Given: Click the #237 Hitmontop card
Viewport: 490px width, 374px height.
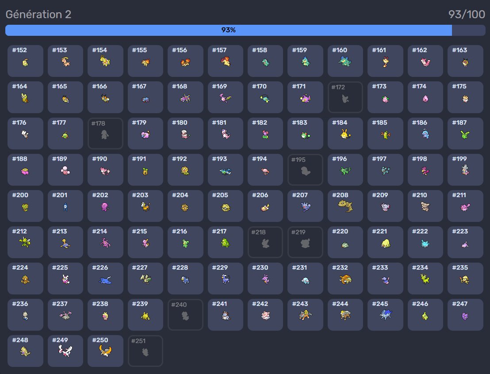Looking at the screenshot, I should pyautogui.click(x=65, y=315).
